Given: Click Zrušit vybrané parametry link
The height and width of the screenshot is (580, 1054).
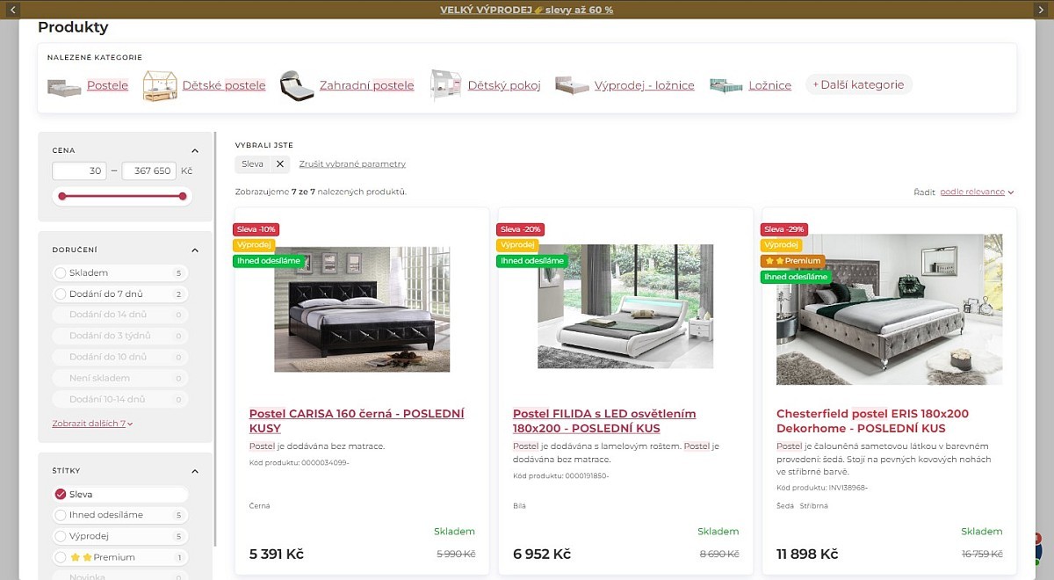Looking at the screenshot, I should tap(352, 164).
